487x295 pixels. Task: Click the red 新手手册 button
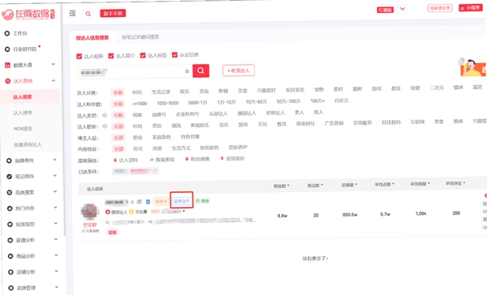tap(113, 13)
